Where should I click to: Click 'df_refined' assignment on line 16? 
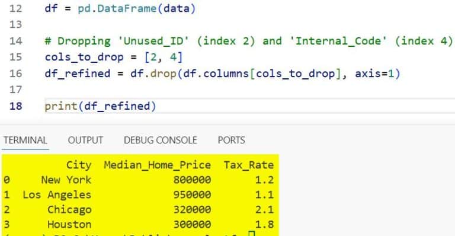tap(78, 74)
